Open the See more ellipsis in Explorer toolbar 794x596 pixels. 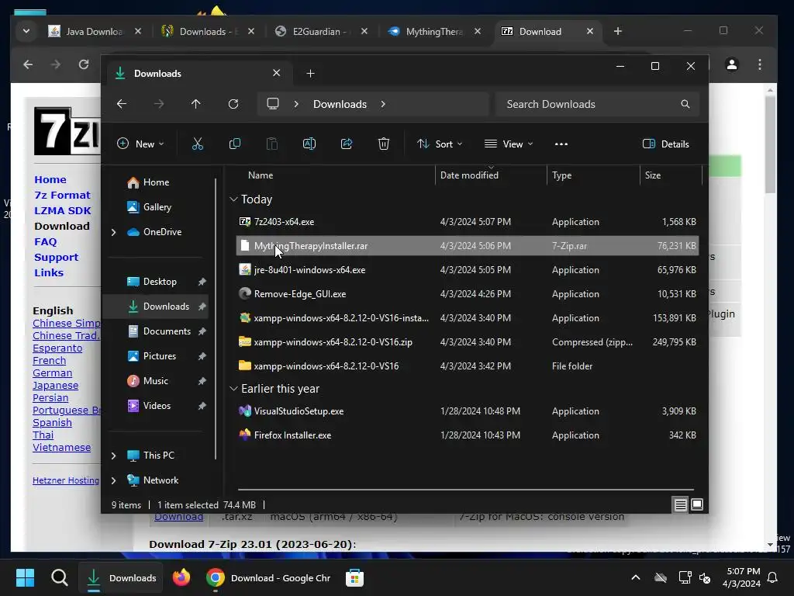click(x=561, y=144)
